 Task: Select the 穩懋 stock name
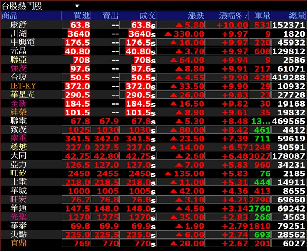coord(18,147)
